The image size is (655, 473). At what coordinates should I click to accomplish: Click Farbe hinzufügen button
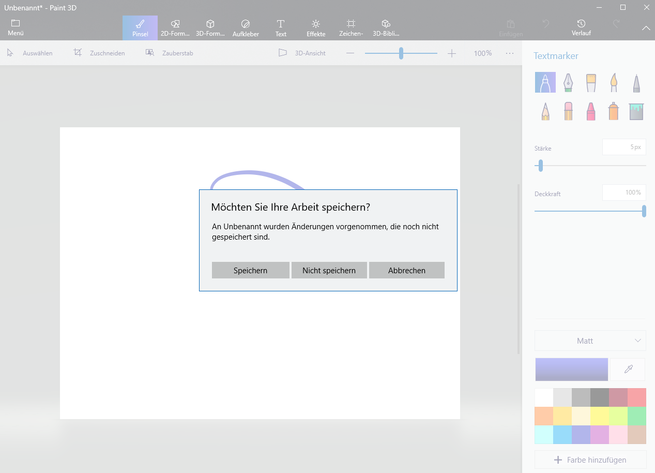click(590, 460)
